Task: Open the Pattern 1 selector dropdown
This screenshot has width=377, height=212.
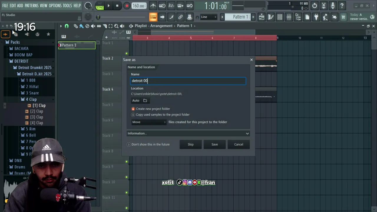Action: click(237, 17)
